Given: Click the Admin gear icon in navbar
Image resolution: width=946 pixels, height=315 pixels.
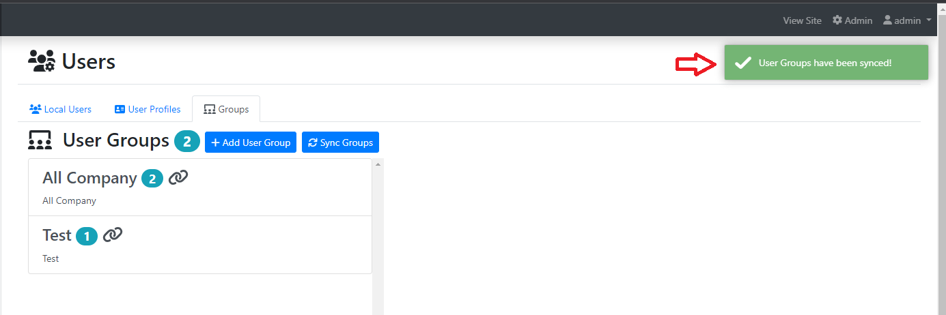Looking at the screenshot, I should tap(837, 20).
